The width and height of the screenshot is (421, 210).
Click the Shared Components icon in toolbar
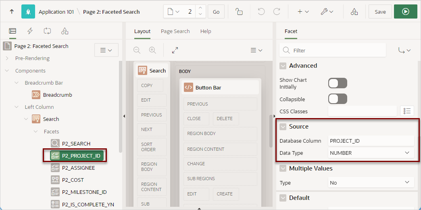tap(354, 12)
